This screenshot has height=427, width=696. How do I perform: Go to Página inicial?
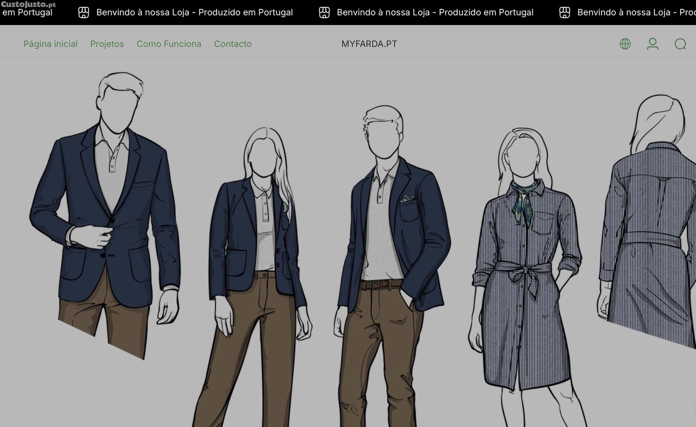click(51, 44)
